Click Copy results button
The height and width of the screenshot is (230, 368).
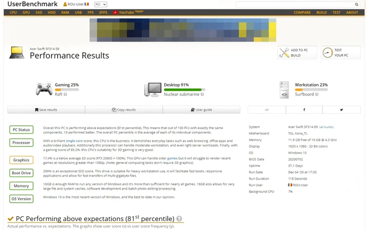pos(124,110)
